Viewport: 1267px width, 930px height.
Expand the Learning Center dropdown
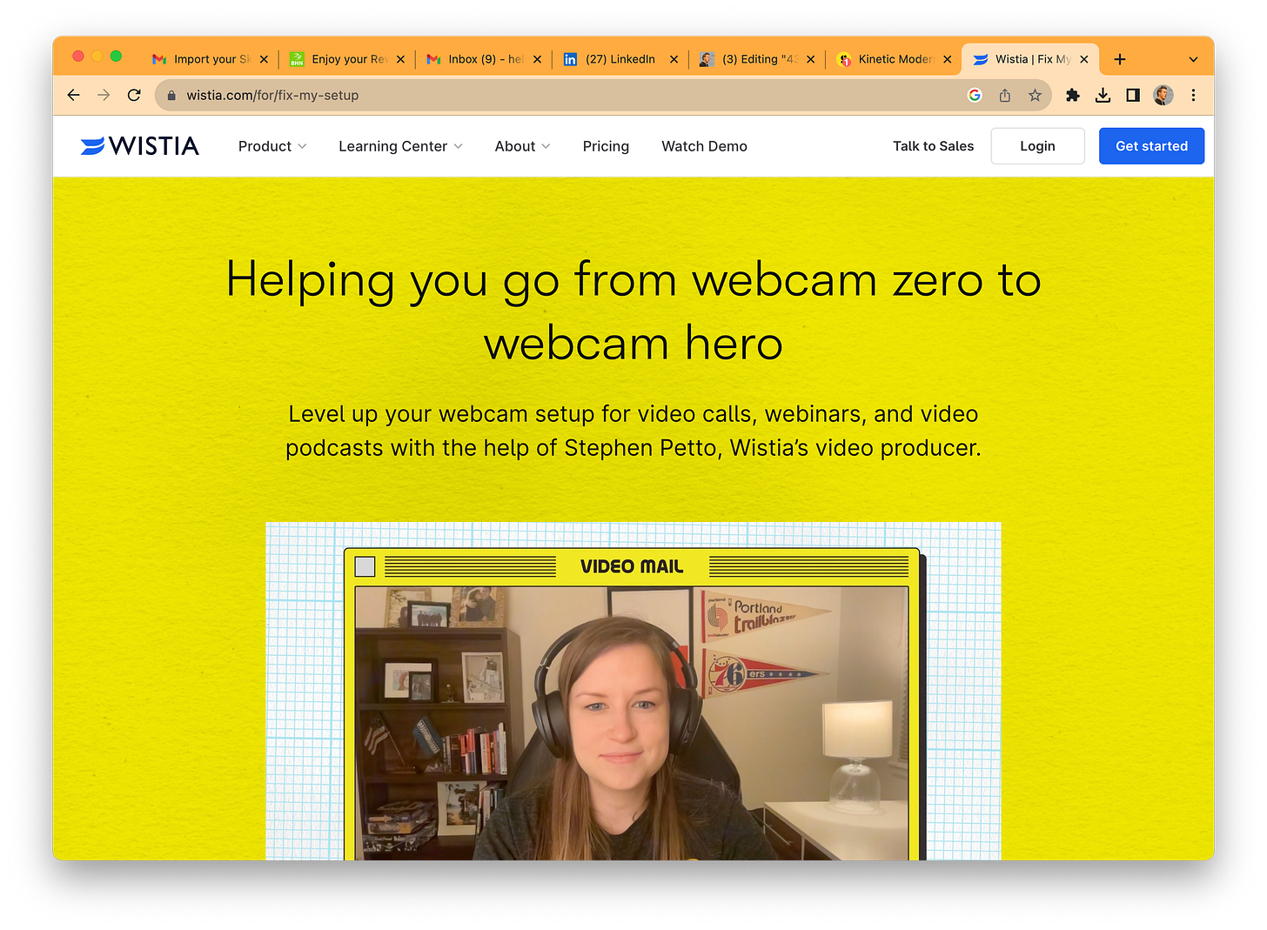point(400,146)
